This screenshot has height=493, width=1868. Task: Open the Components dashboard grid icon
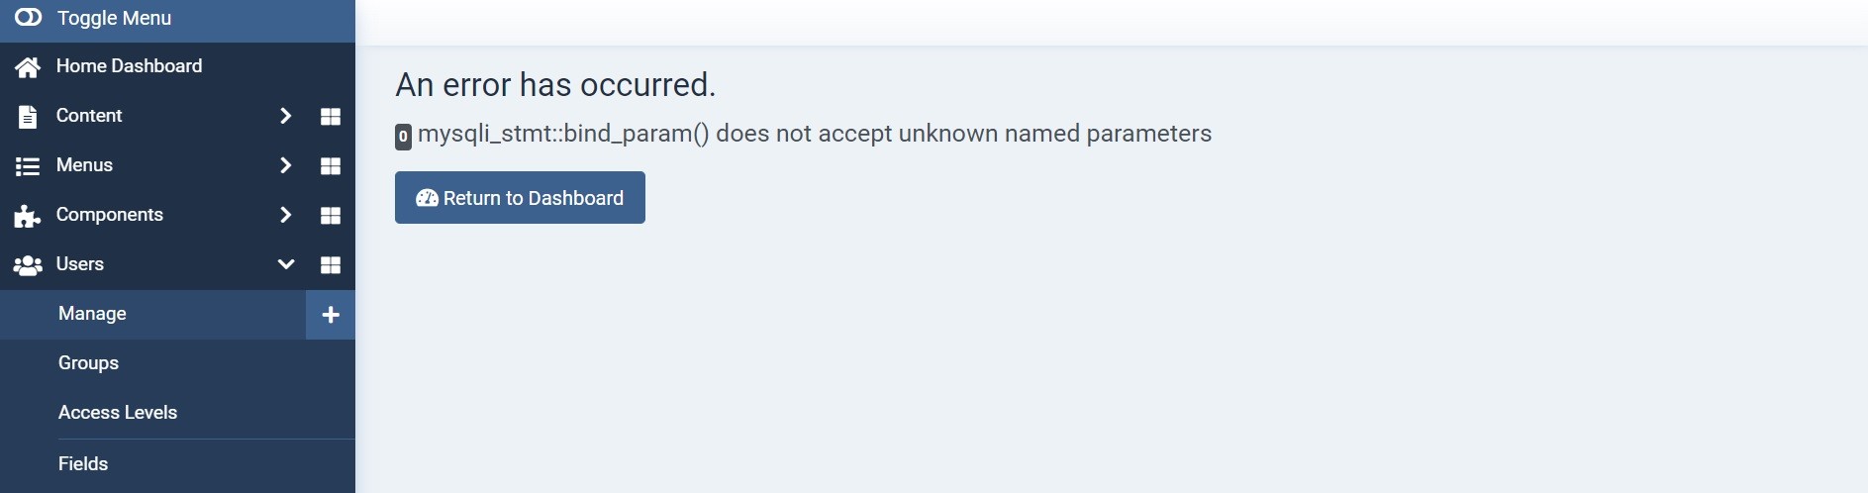pyautogui.click(x=331, y=216)
